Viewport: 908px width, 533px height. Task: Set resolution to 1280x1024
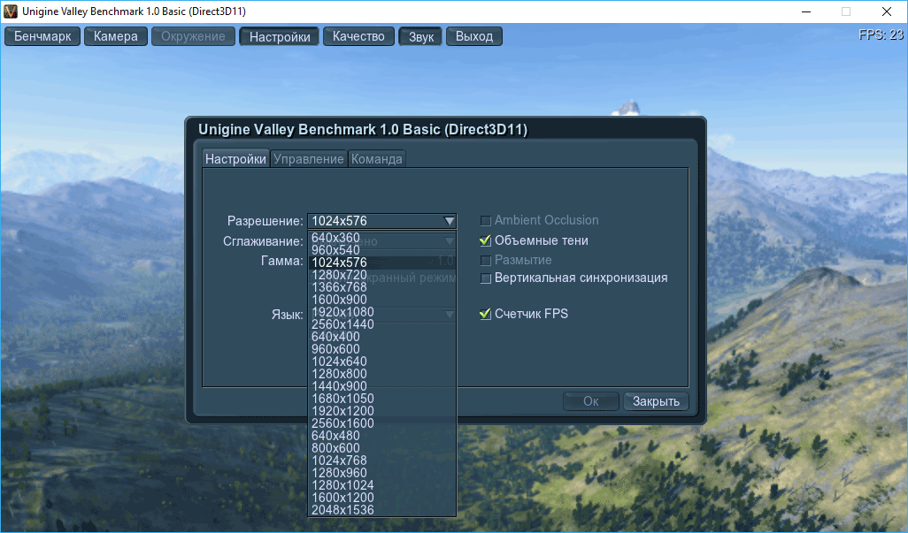[382, 485]
